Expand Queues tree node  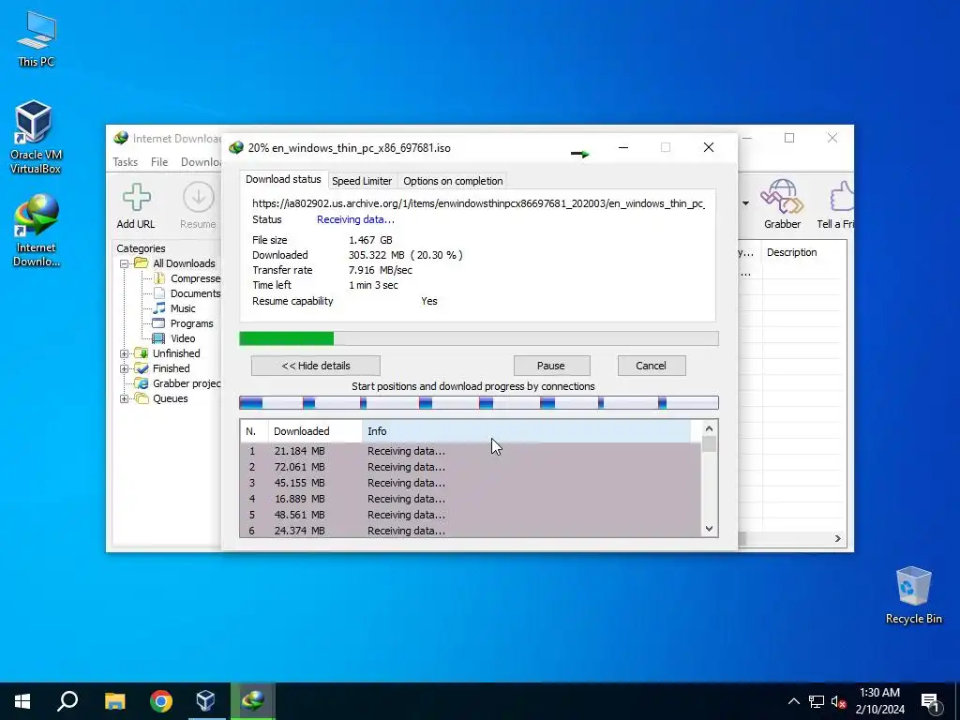[x=125, y=398]
